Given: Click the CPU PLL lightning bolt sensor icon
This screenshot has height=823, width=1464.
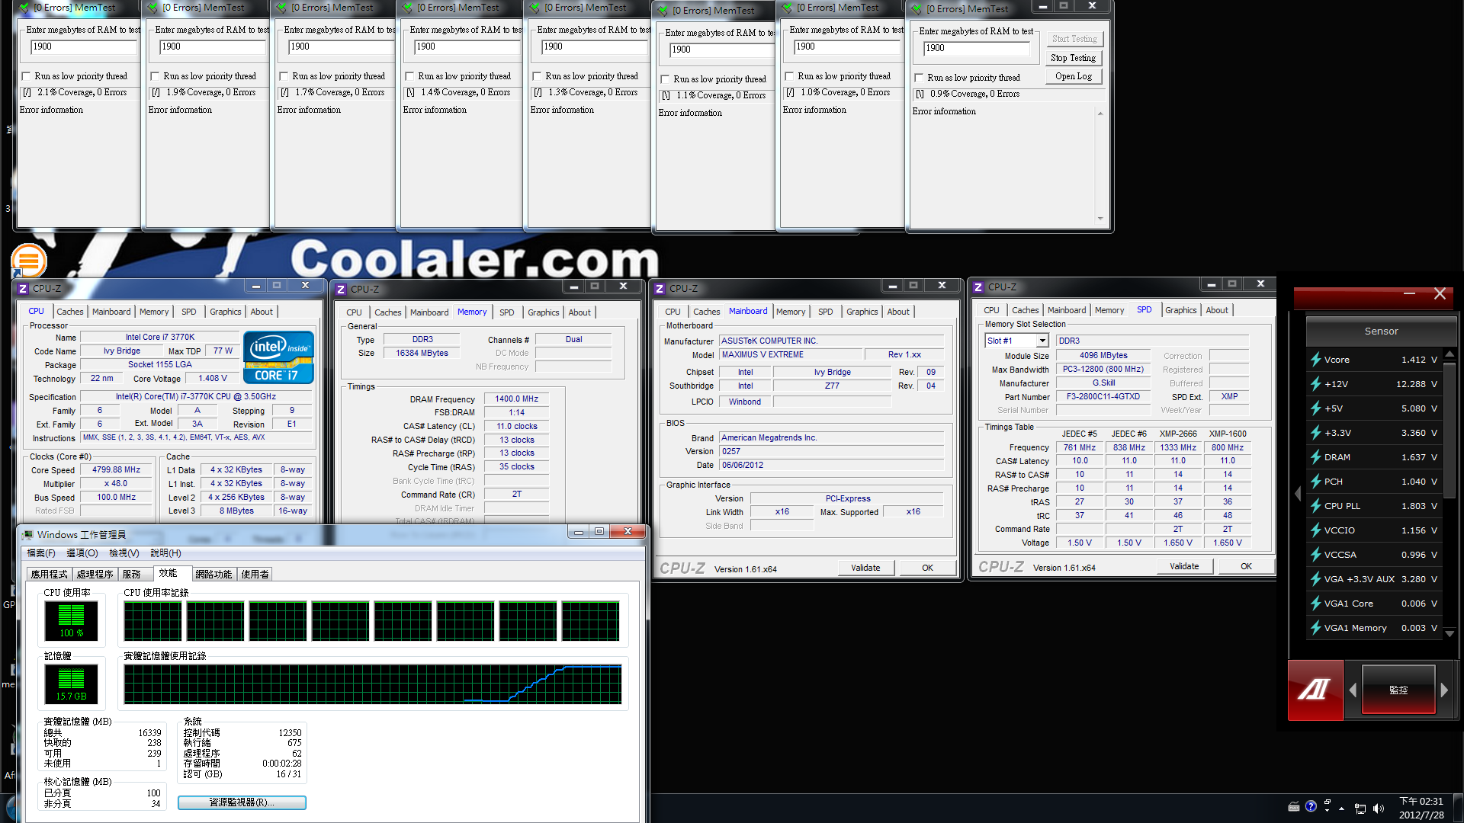Looking at the screenshot, I should (1315, 506).
